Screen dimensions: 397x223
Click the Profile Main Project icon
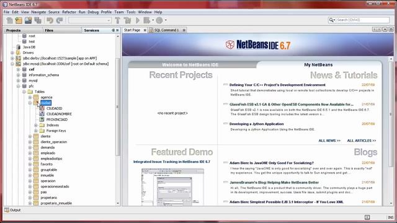159,20
